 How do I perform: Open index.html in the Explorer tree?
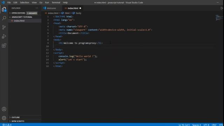click(x=19, y=21)
